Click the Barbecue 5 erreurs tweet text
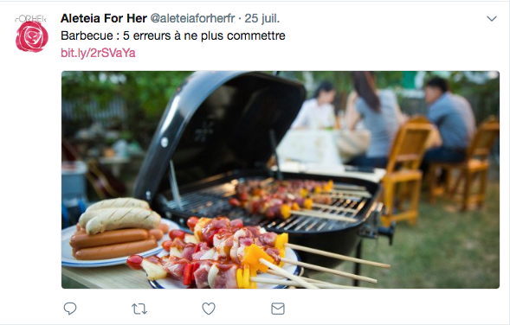The height and width of the screenshot is (325, 510). click(172, 35)
